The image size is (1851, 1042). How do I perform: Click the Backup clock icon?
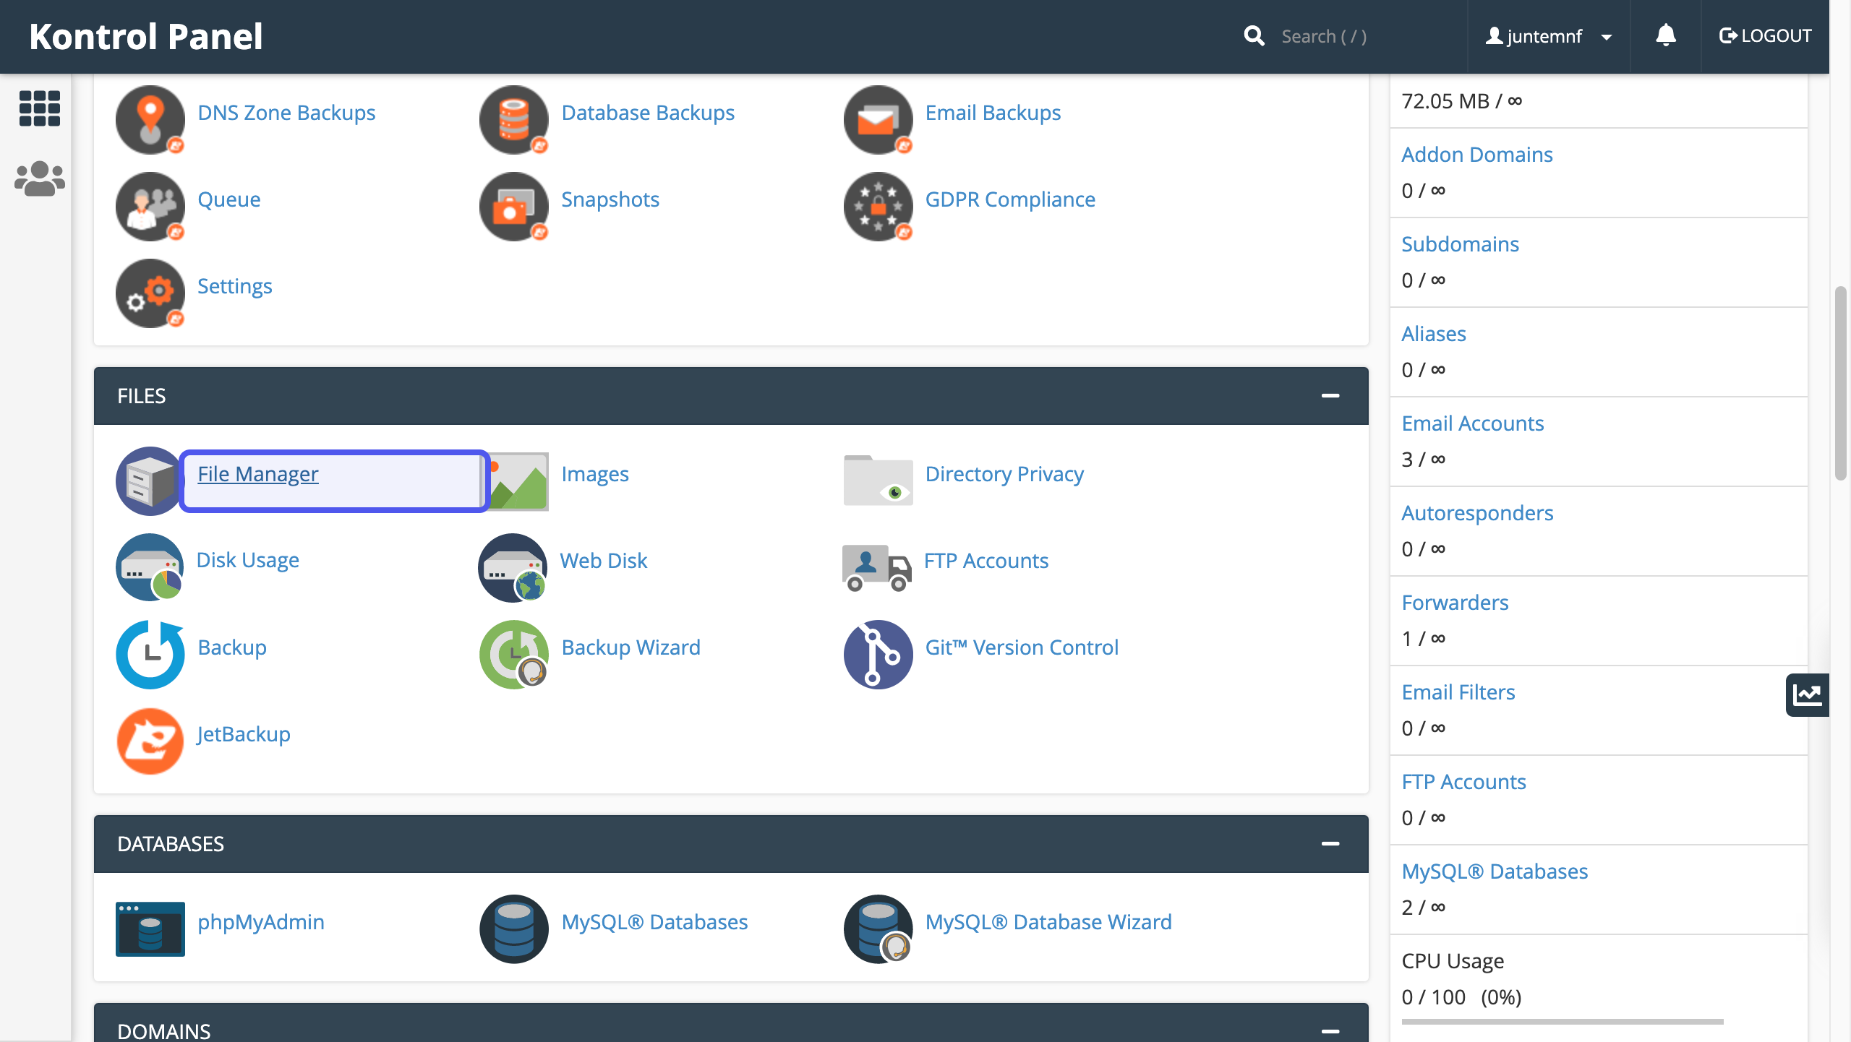click(150, 654)
